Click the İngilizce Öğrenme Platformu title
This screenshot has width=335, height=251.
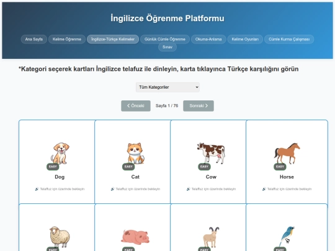click(x=167, y=19)
